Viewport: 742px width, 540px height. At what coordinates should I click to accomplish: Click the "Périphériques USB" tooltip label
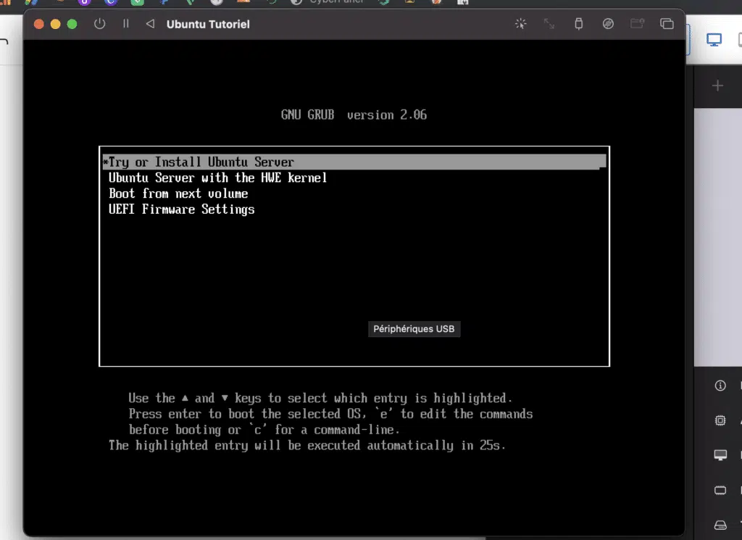tap(414, 329)
